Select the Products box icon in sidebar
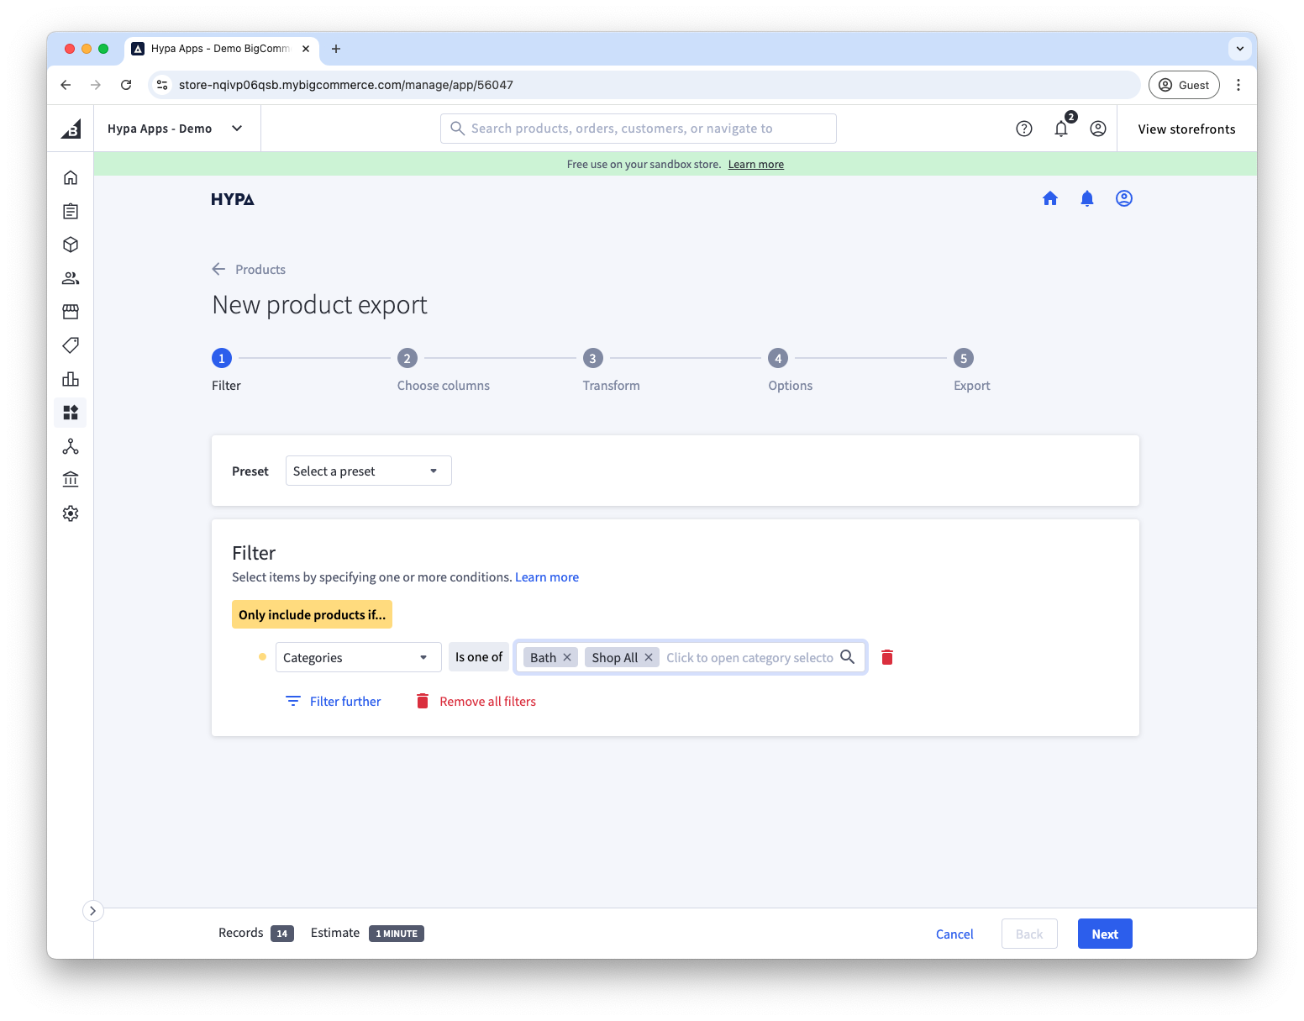The width and height of the screenshot is (1304, 1021). [x=71, y=245]
